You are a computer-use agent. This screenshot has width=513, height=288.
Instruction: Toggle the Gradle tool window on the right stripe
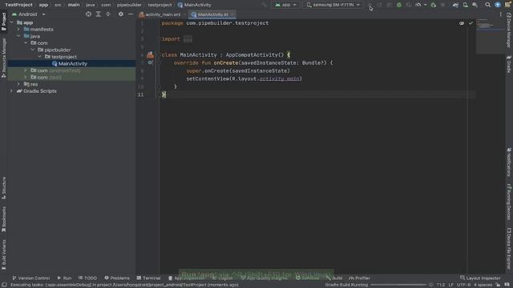point(509,64)
